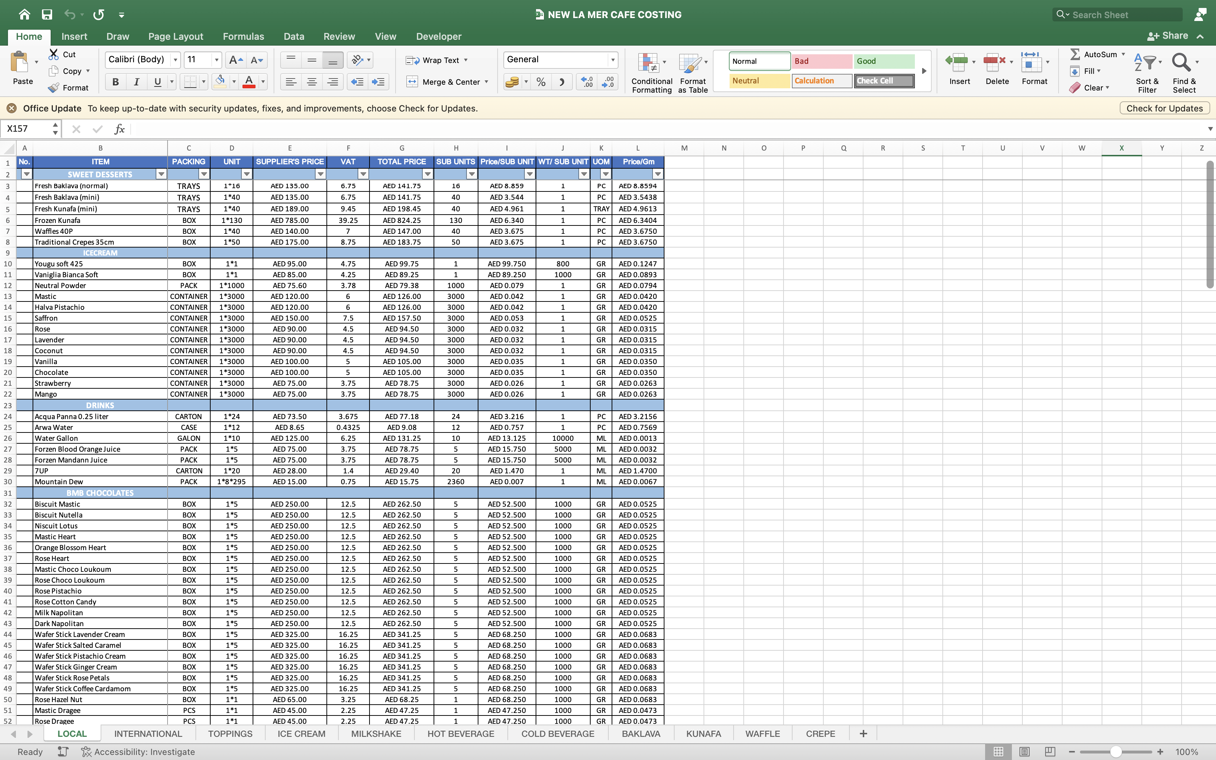Toggle Bold formatting
The height and width of the screenshot is (760, 1216).
coord(115,82)
